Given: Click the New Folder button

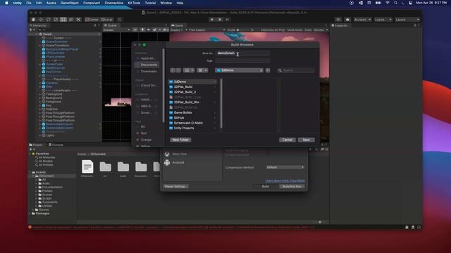Looking at the screenshot, I should 180,140.
